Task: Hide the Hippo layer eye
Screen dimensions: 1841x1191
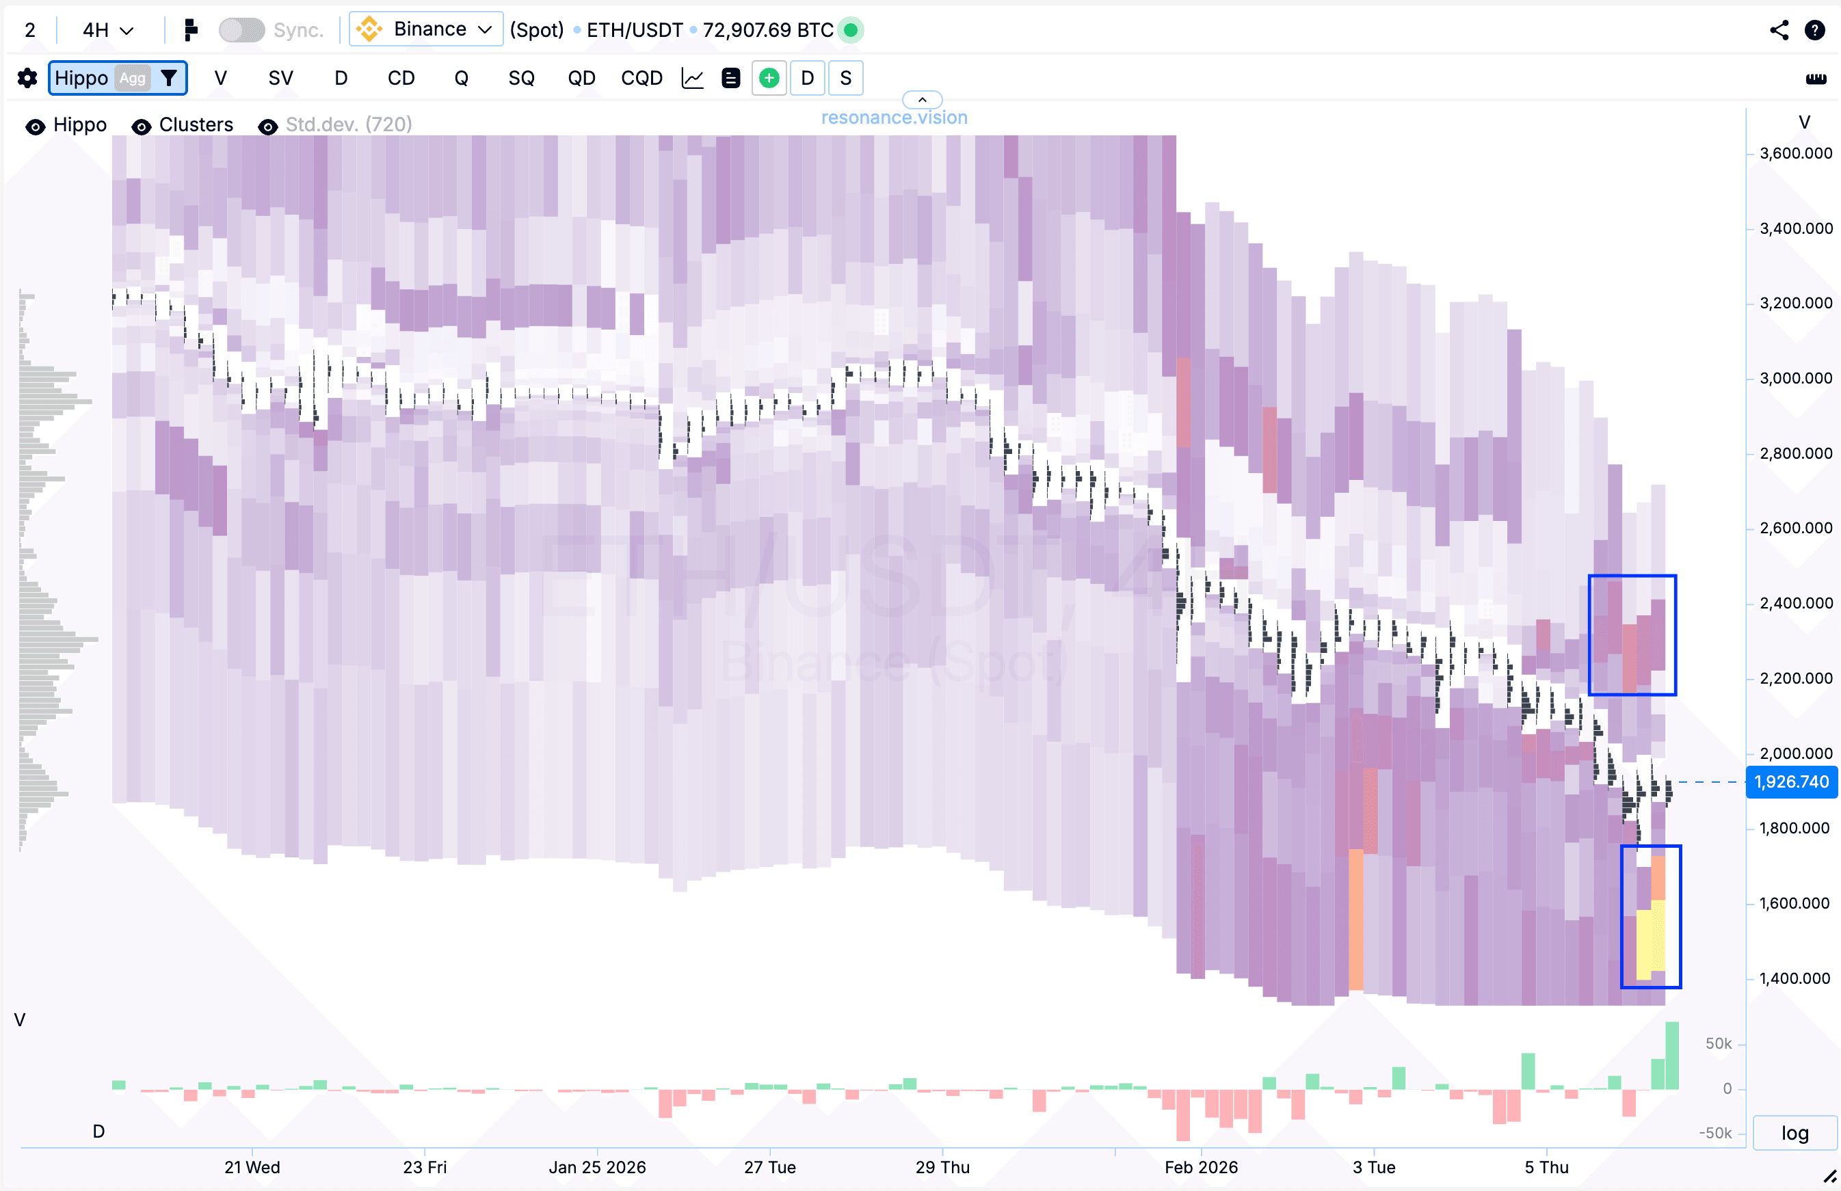Action: [35, 126]
